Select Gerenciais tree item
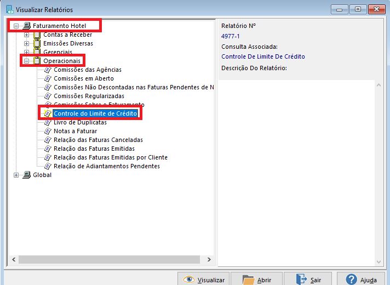 [58, 52]
